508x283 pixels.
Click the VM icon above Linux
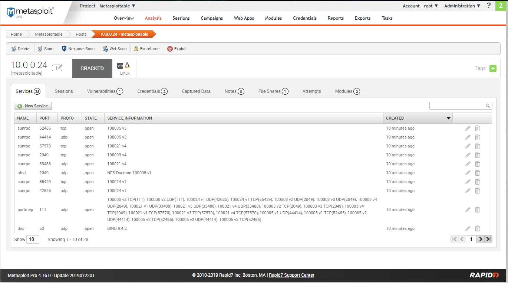click(x=120, y=65)
